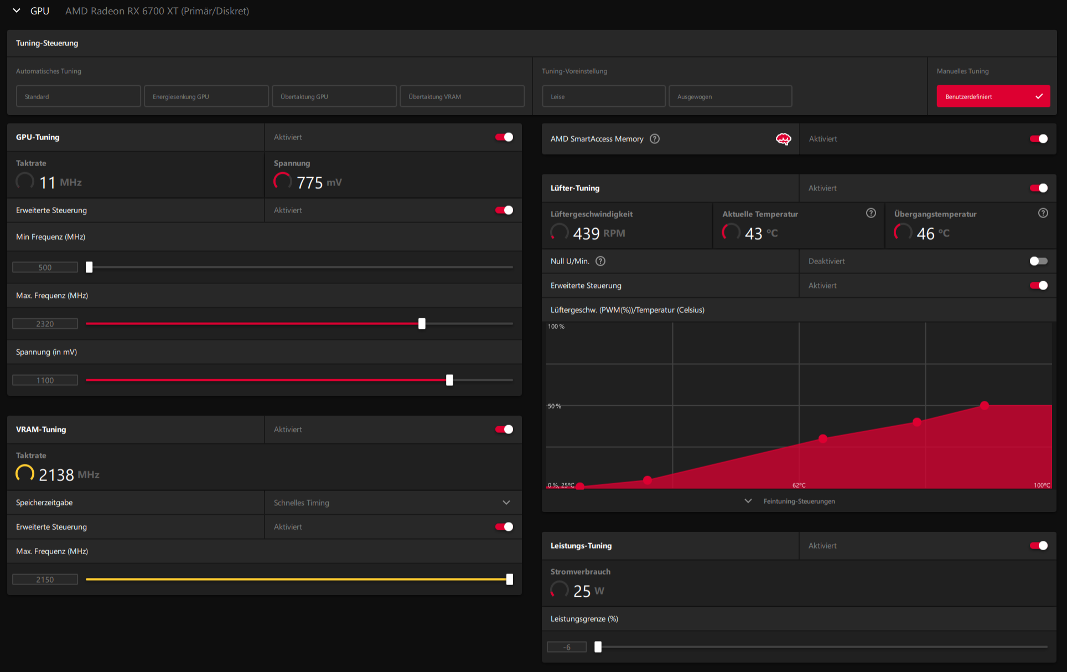Click the Übergangstemperatur gauge icon

pyautogui.click(x=903, y=232)
